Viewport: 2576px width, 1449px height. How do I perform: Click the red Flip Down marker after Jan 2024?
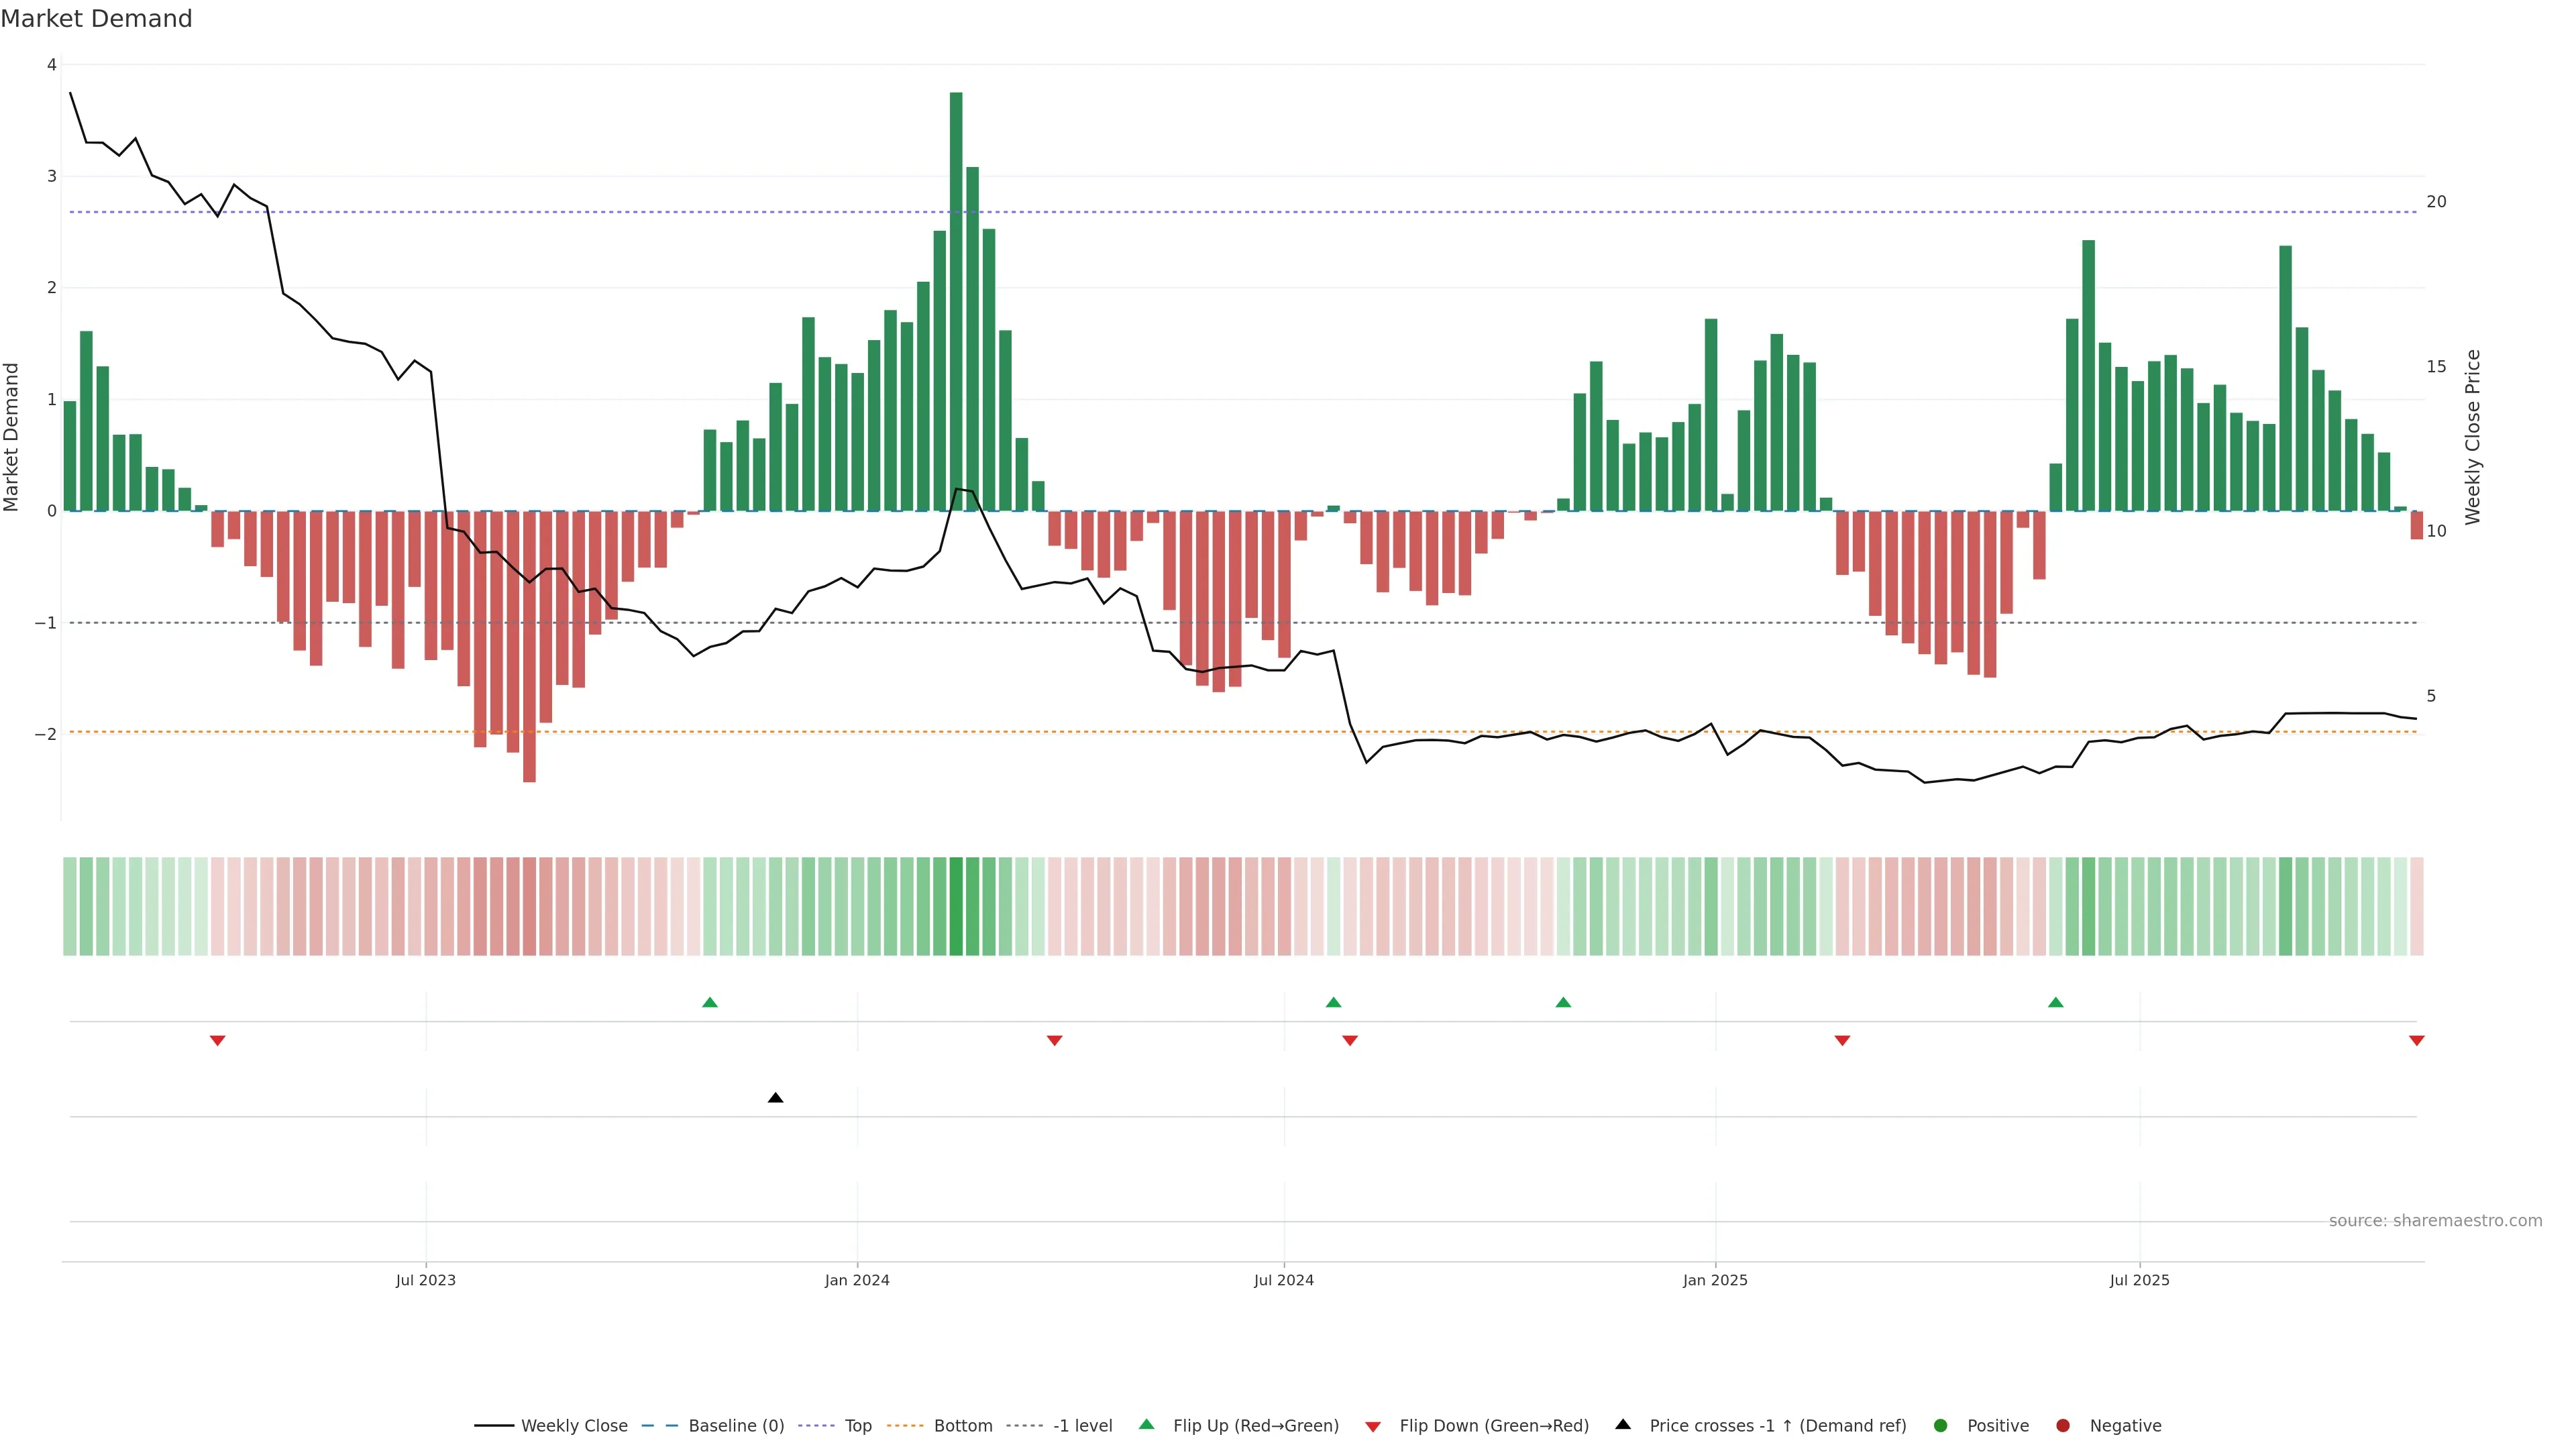tap(1054, 1041)
